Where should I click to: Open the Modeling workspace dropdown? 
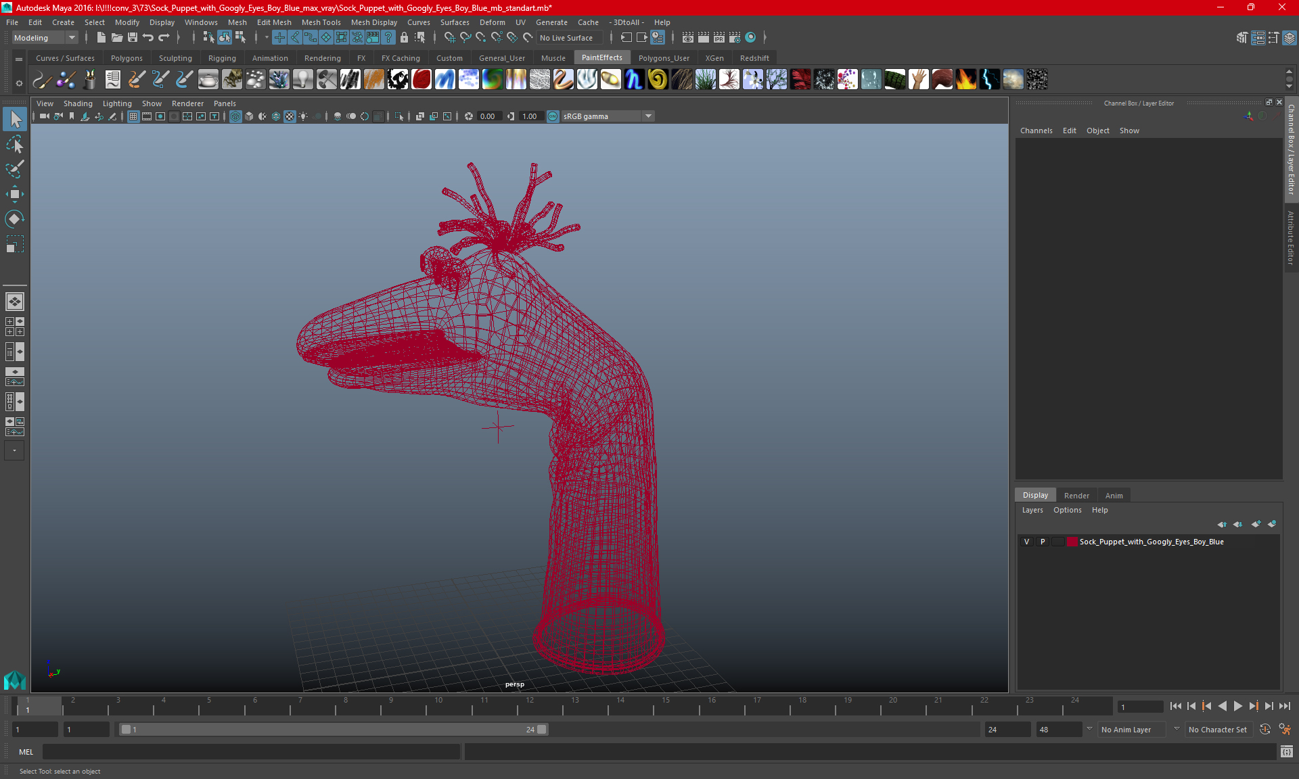pos(45,38)
